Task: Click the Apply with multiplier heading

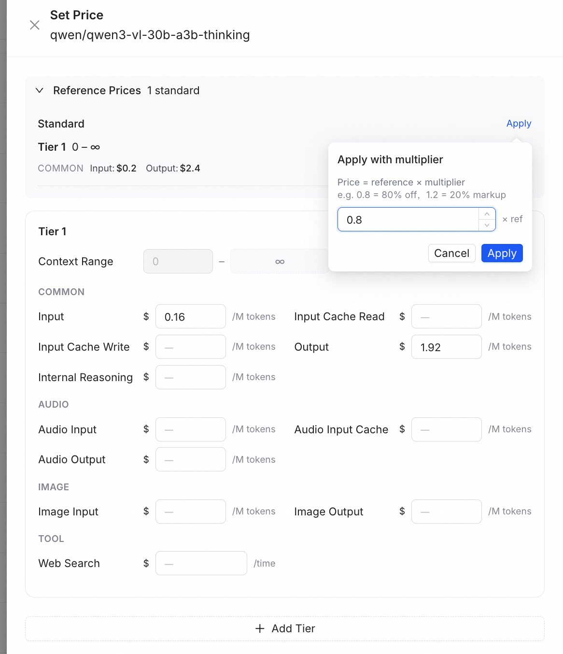Action: pyautogui.click(x=390, y=159)
